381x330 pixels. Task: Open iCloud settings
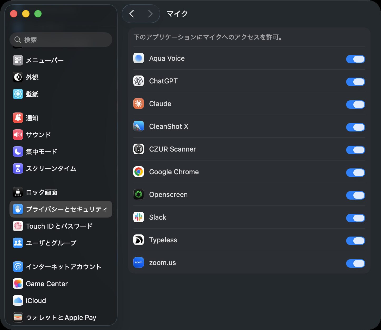[x=61, y=300]
